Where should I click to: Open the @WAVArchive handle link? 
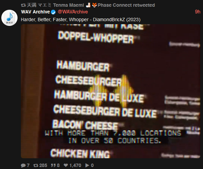click(x=73, y=12)
